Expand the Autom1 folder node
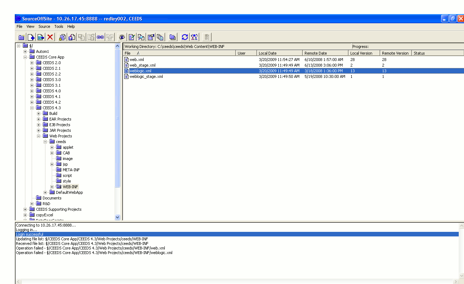The height and width of the screenshot is (284, 464). point(25,51)
